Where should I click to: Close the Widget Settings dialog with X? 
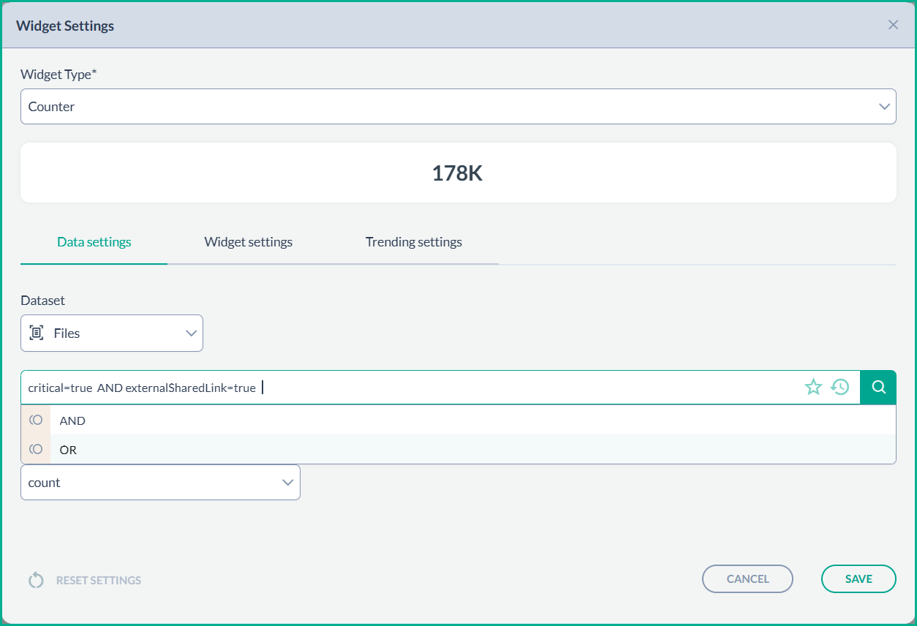[x=893, y=25]
